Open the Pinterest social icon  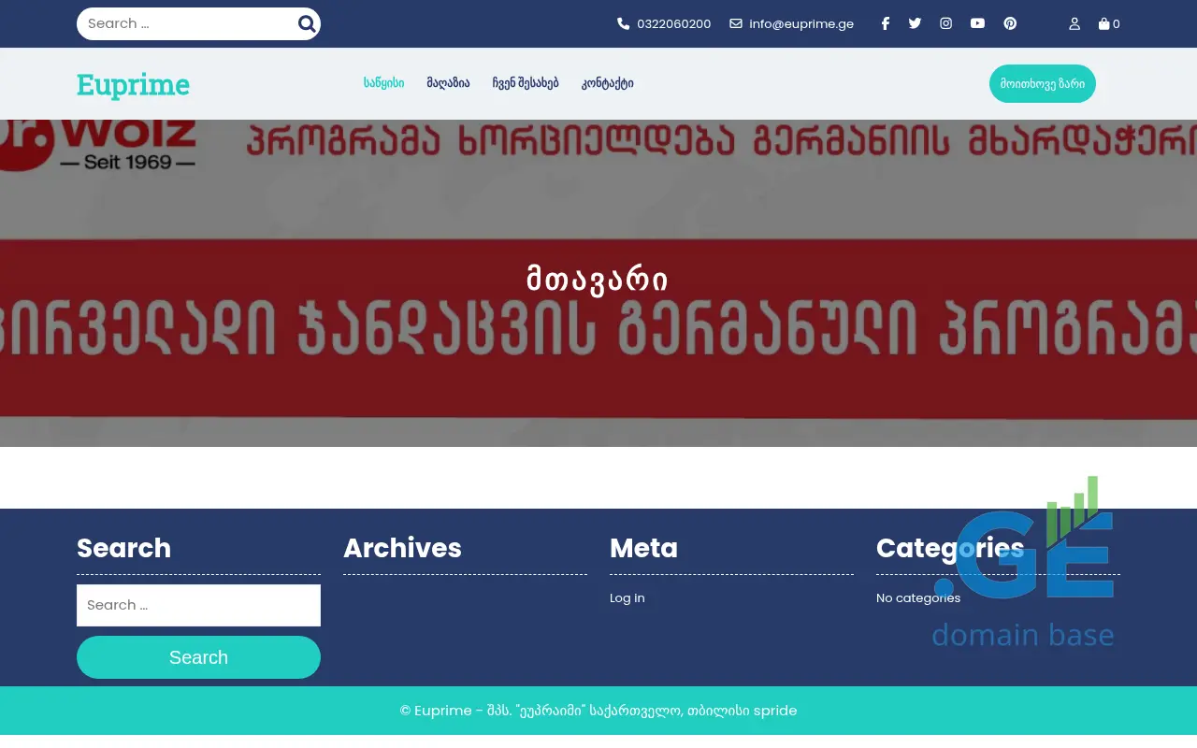click(1010, 24)
